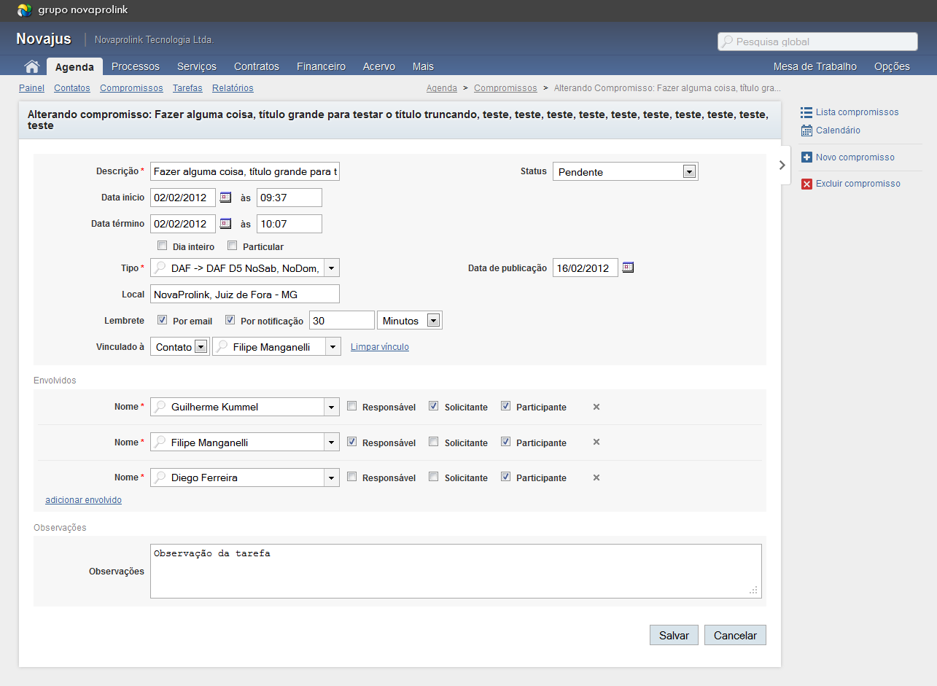
Task: Click the Compromissos breadcrumb link
Action: coord(505,88)
